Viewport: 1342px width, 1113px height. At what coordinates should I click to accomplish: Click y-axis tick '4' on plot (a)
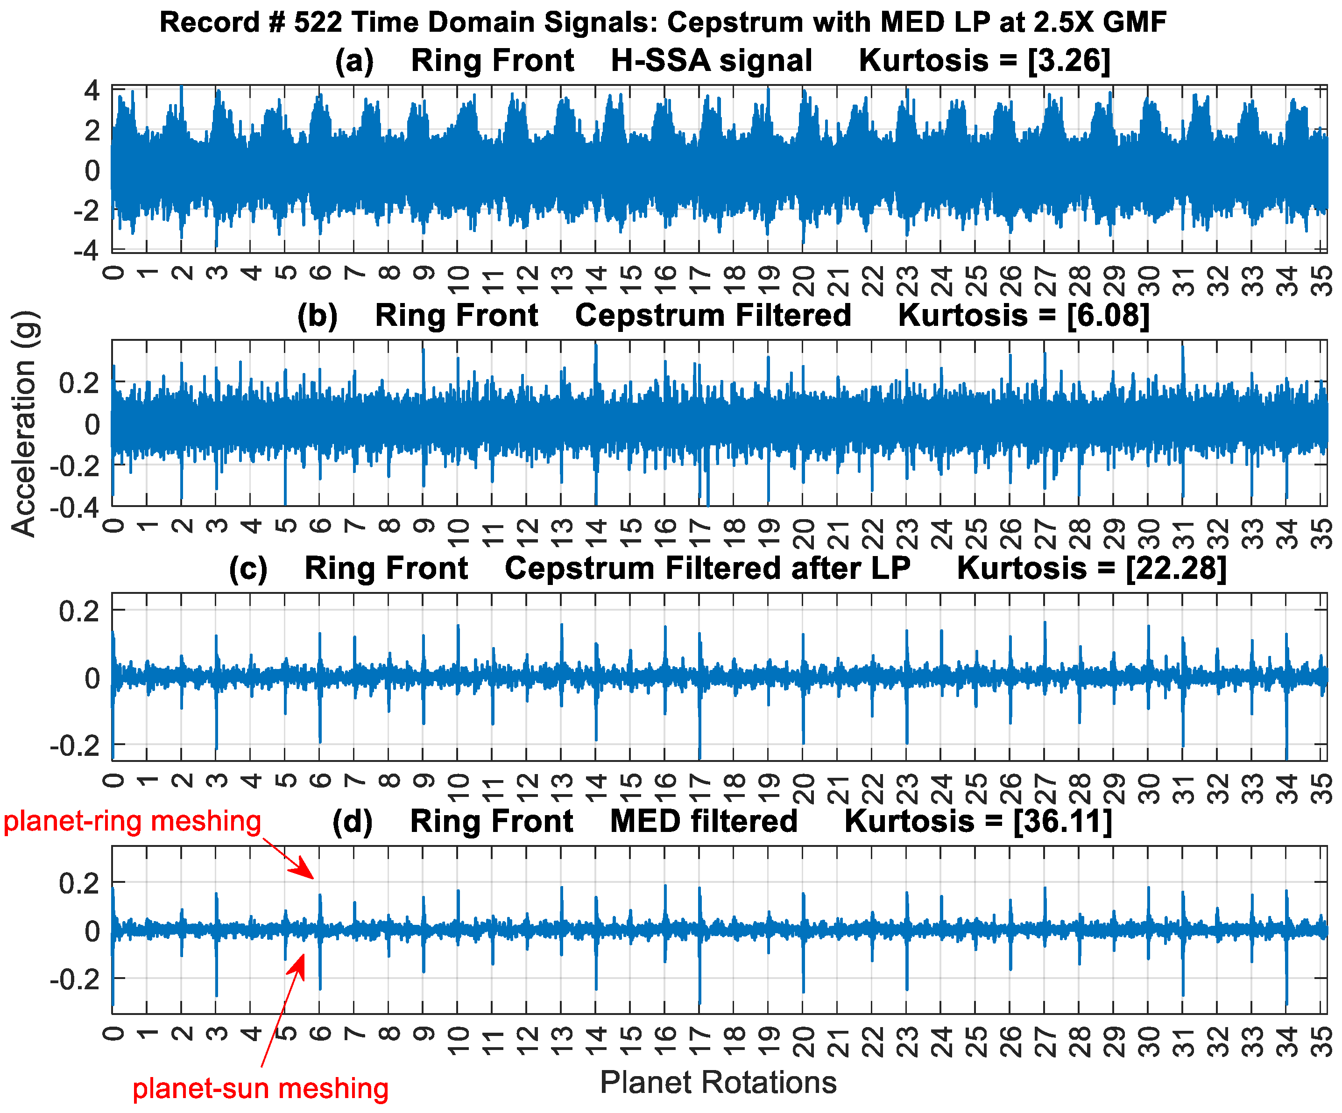coord(92,91)
